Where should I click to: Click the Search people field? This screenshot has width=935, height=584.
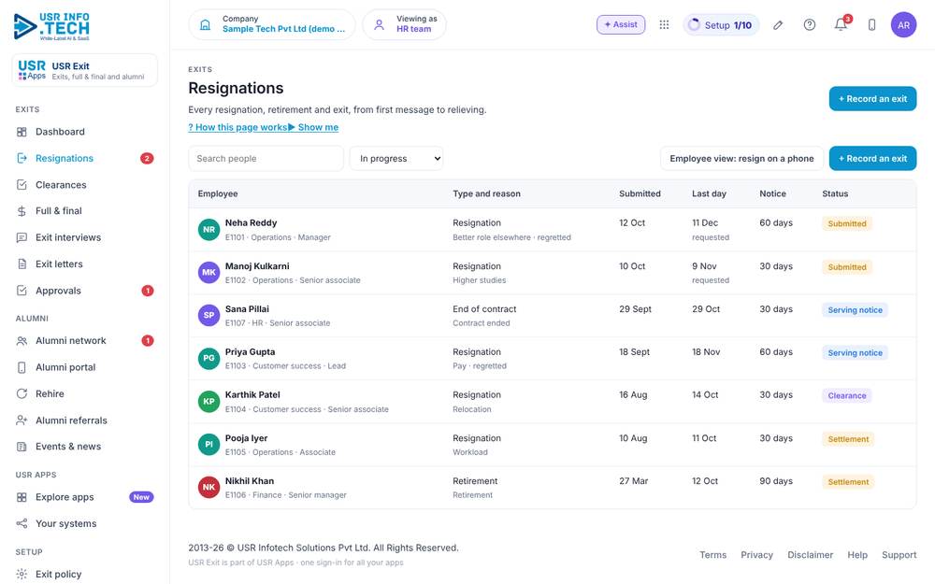[266, 159]
